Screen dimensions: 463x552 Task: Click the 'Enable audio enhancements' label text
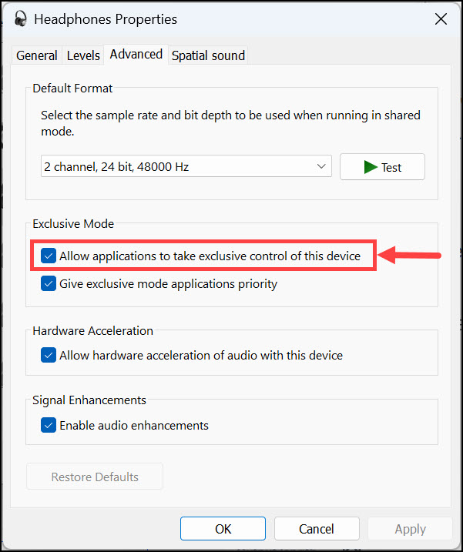[x=134, y=425]
